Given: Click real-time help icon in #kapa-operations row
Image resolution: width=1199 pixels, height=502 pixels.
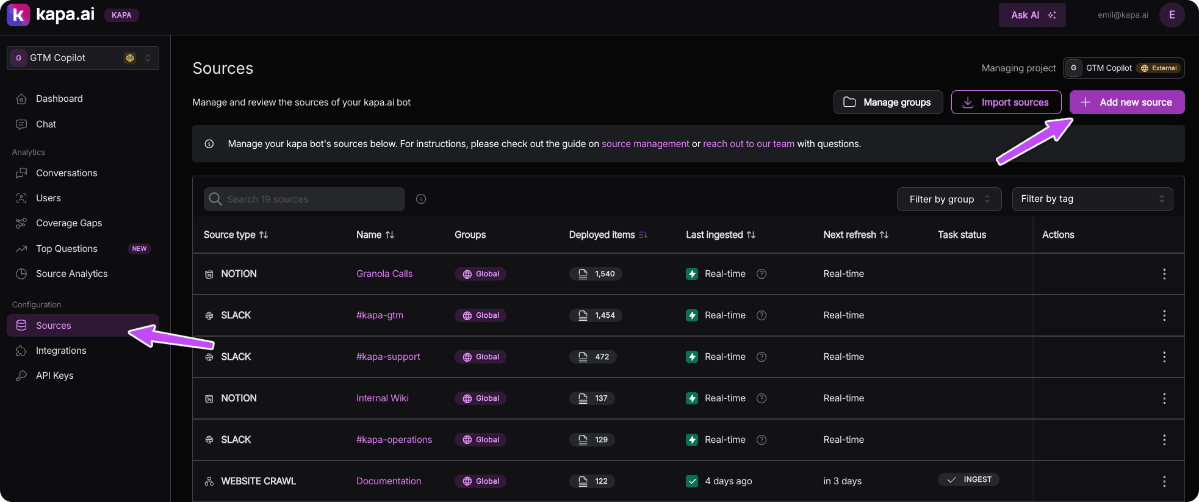Looking at the screenshot, I should point(762,440).
